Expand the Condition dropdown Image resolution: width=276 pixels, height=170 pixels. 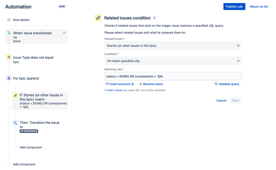pos(173,61)
